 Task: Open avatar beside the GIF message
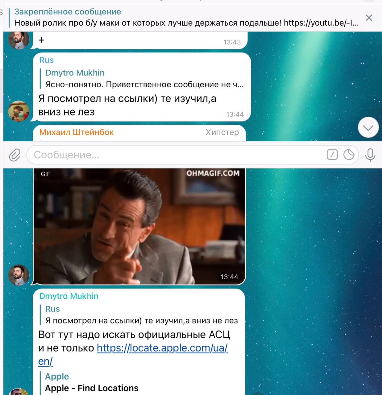coord(19,275)
